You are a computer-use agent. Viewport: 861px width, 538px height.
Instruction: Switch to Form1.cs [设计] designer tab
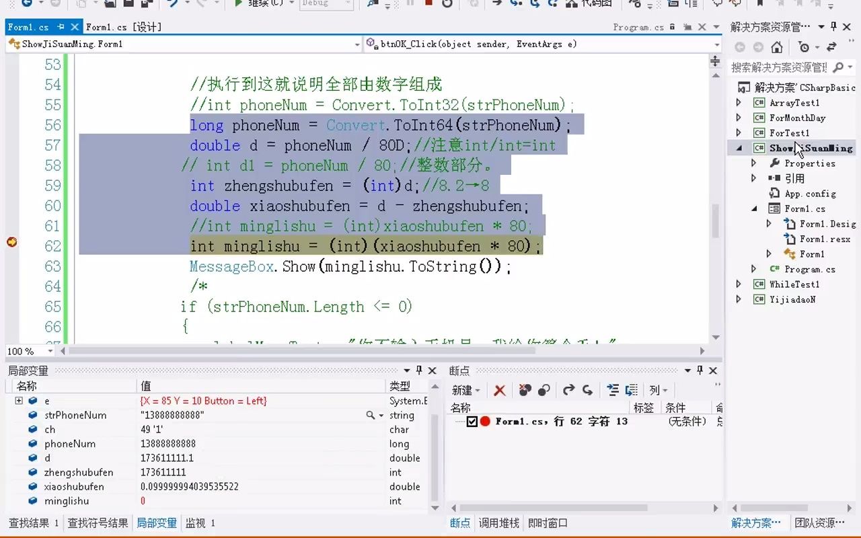[x=123, y=28]
